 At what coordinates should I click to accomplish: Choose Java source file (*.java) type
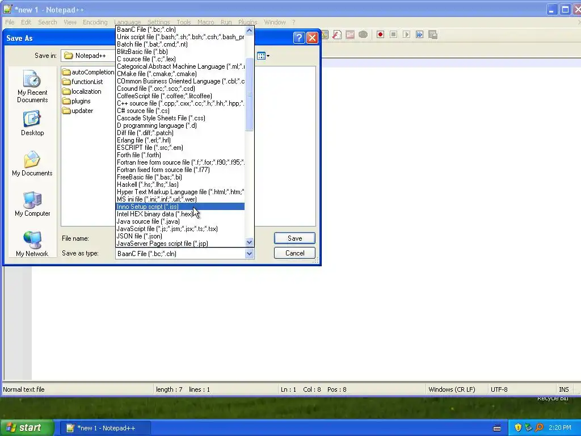tap(180, 221)
